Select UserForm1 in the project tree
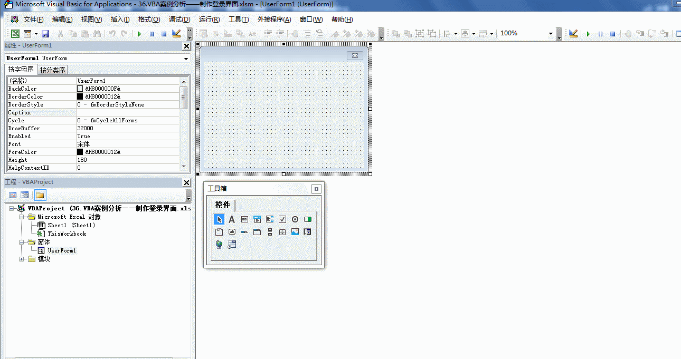The image size is (681, 359). point(62,250)
